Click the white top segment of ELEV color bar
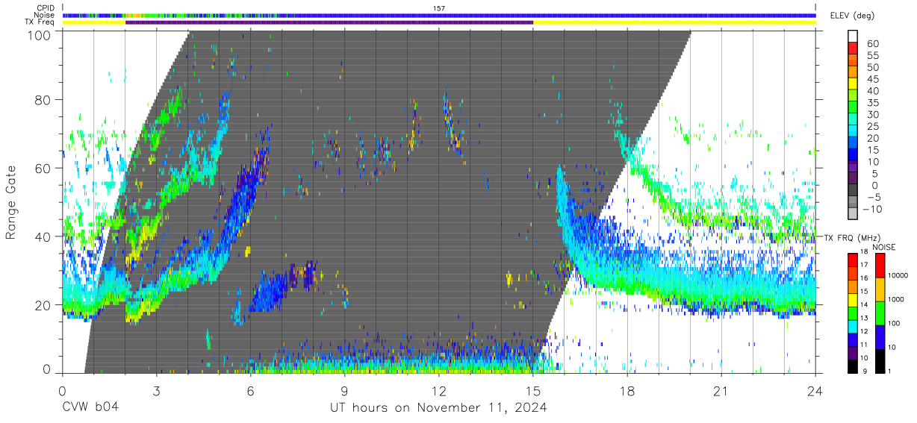 pyautogui.click(x=853, y=37)
